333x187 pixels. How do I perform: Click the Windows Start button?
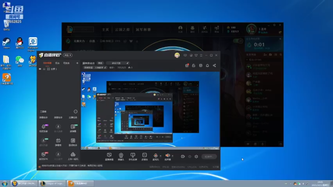(5, 183)
